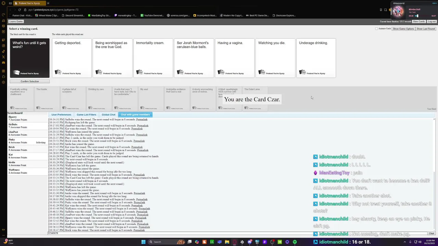This screenshot has width=438, height=246.
Task: Select the 'Getting deported.' white card
Action: (x=72, y=58)
